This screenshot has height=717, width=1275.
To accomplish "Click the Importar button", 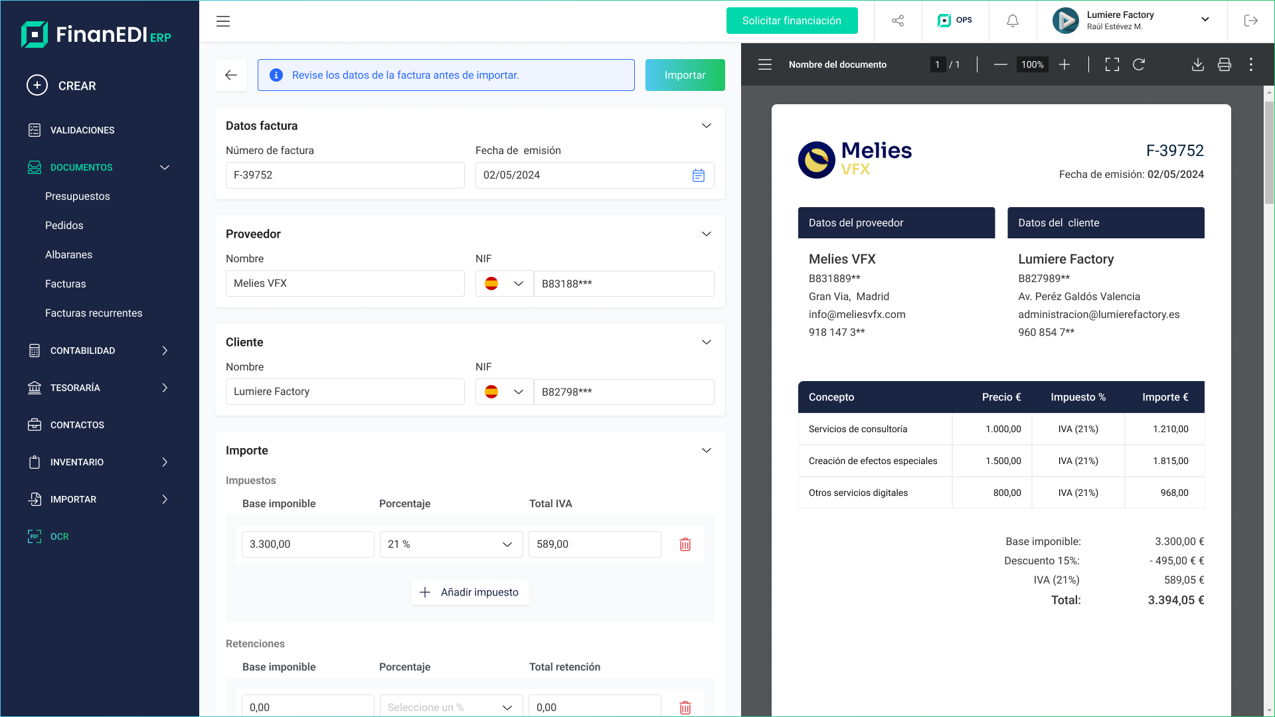I will click(685, 75).
